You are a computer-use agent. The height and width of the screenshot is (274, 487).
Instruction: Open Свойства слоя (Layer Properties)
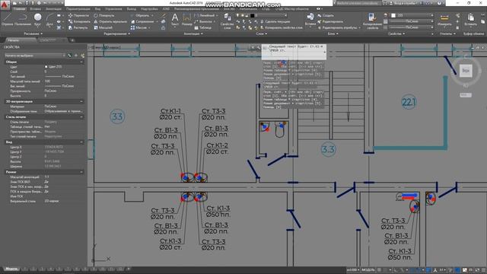[227, 21]
